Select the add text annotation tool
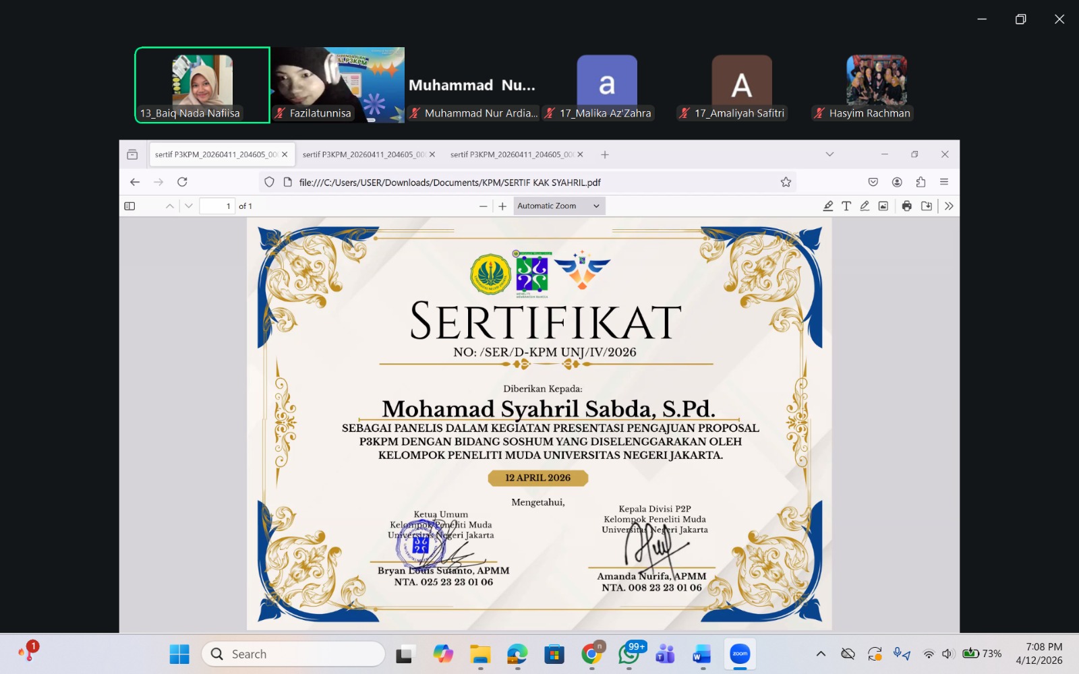This screenshot has width=1079, height=674. coord(846,206)
